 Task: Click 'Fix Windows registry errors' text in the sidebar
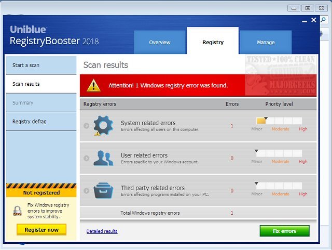pos(48,210)
